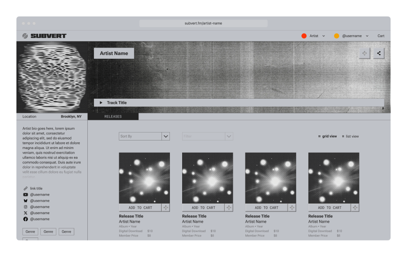Add the second release to cart
The image size is (407, 257).
[203, 208]
